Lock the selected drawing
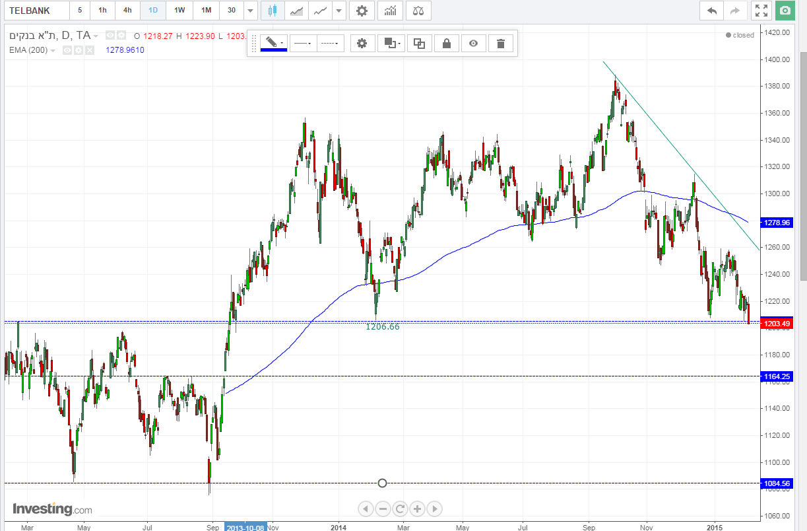 447,44
